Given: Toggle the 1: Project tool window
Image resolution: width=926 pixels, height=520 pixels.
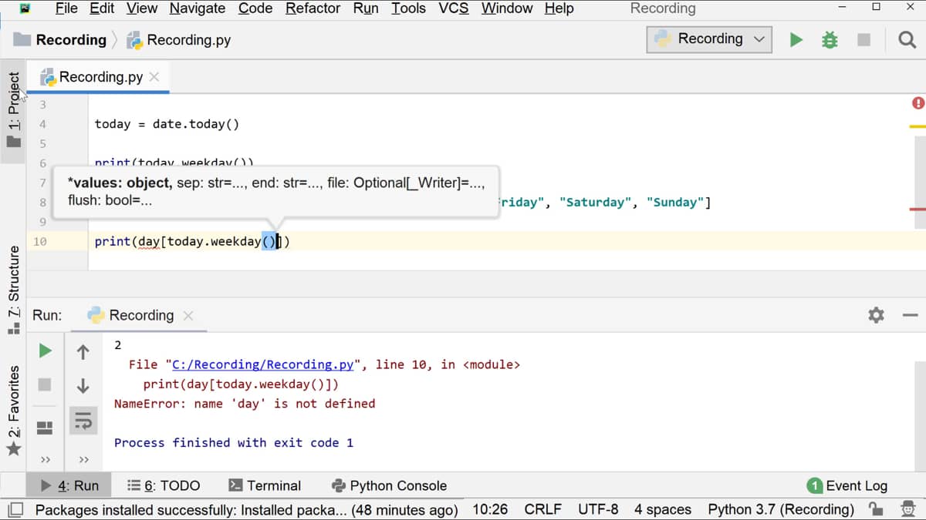Looking at the screenshot, I should pos(13,110).
